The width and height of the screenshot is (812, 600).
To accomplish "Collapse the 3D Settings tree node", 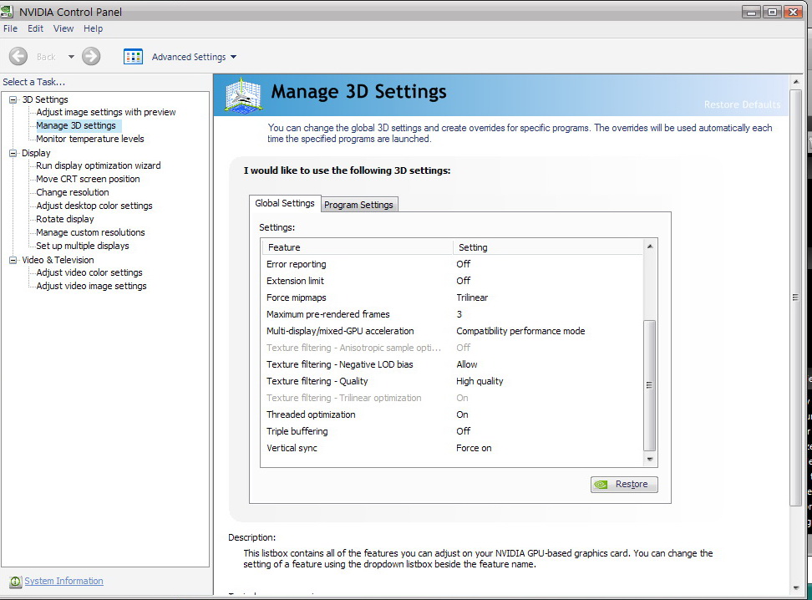I will tap(13, 99).
